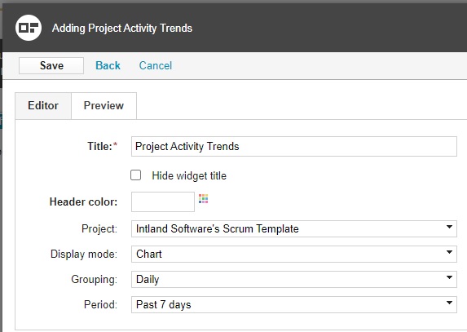This screenshot has width=467, height=332.
Task: Cancel adding the widget
Action: coord(156,65)
